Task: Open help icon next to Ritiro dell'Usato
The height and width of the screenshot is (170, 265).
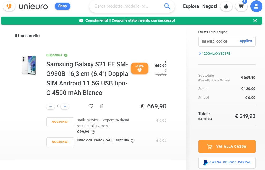Action: [133, 140]
